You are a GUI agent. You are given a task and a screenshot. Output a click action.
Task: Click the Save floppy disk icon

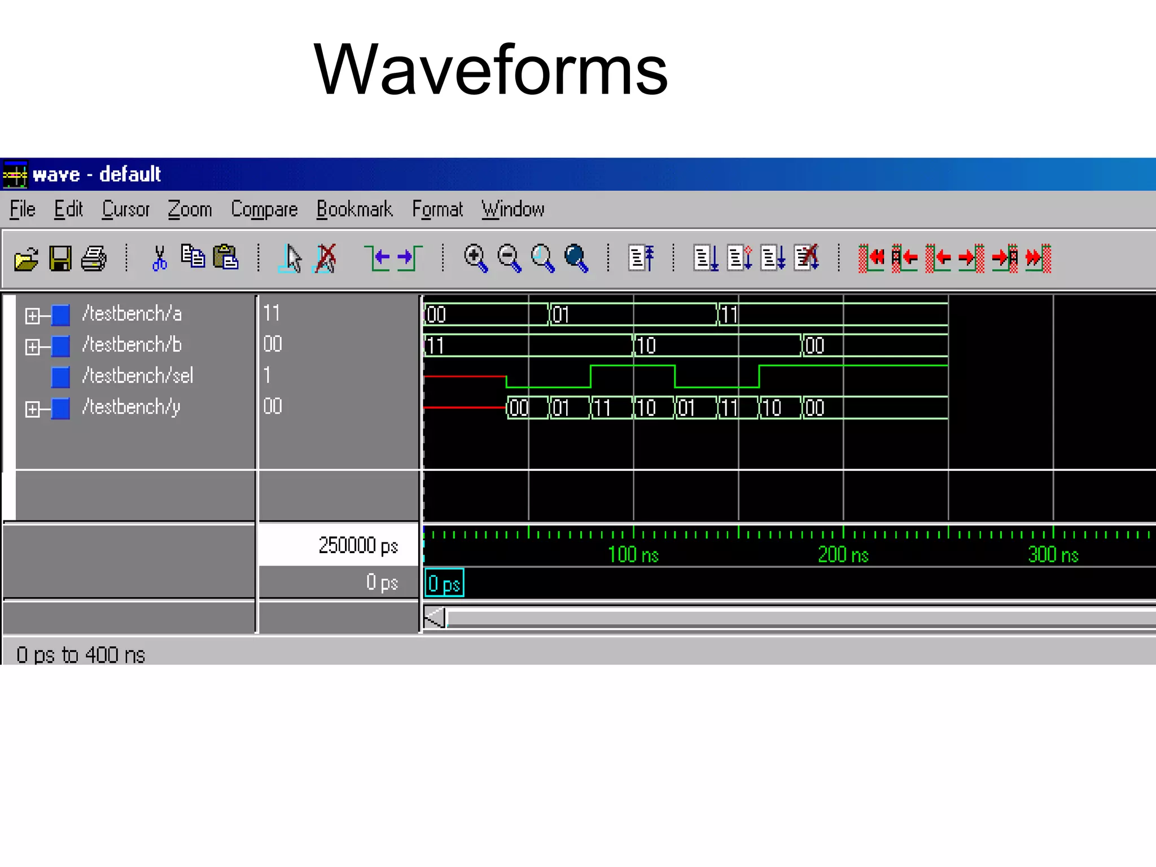pyautogui.click(x=60, y=259)
